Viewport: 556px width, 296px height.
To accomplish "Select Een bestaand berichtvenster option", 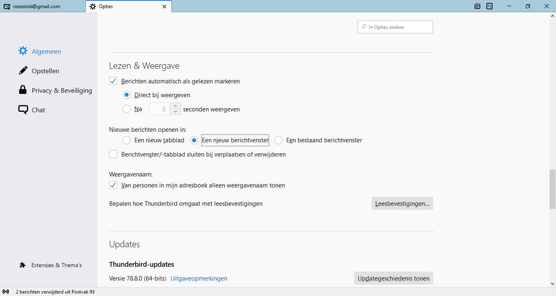I will click(278, 140).
